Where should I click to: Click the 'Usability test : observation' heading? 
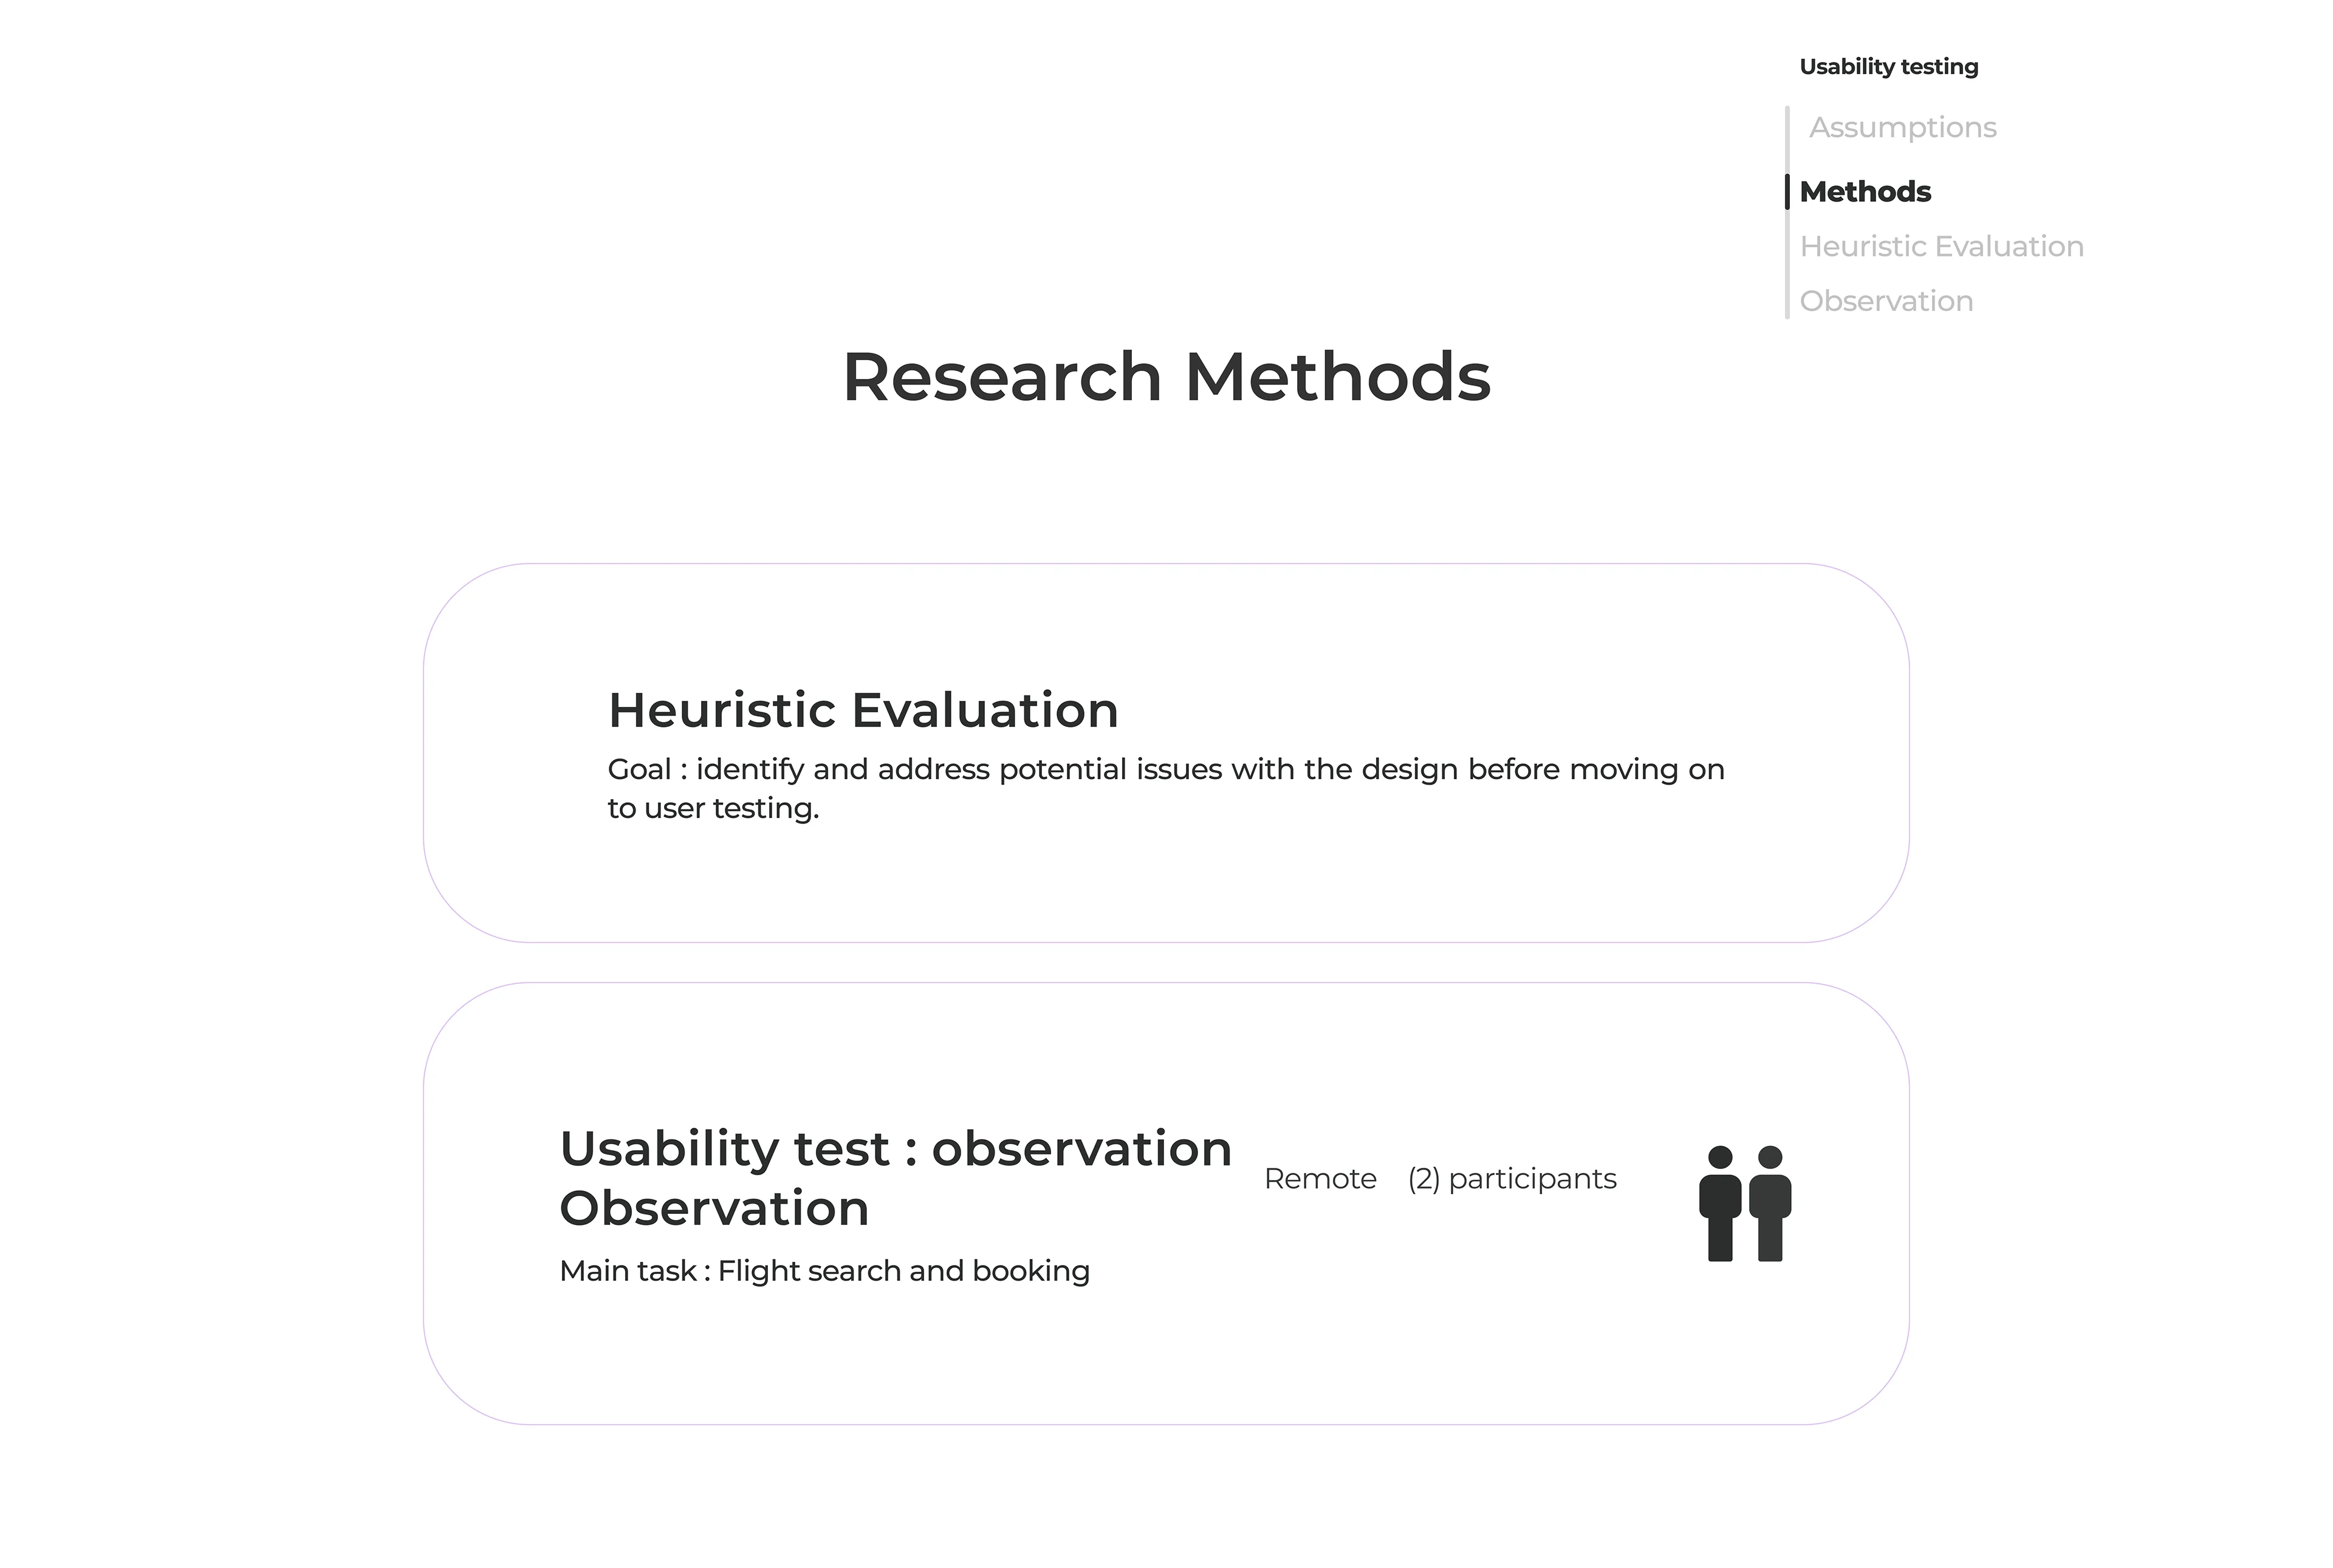click(x=896, y=1148)
